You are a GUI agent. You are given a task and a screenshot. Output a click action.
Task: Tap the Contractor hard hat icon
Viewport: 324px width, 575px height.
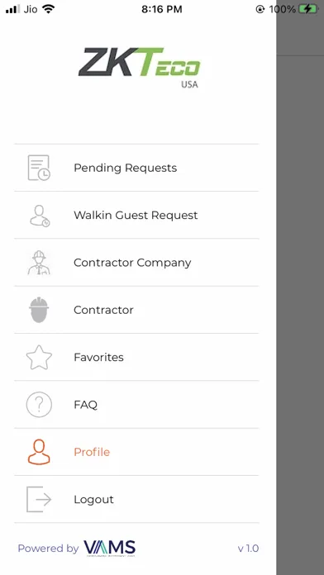39,310
